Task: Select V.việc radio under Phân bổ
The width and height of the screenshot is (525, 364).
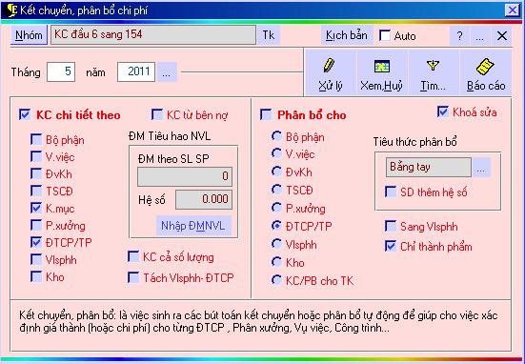Action: click(x=276, y=153)
